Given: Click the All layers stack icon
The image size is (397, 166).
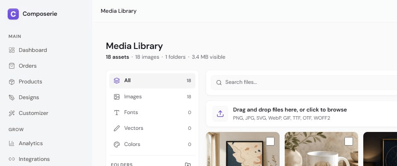Looking at the screenshot, I should tap(117, 80).
